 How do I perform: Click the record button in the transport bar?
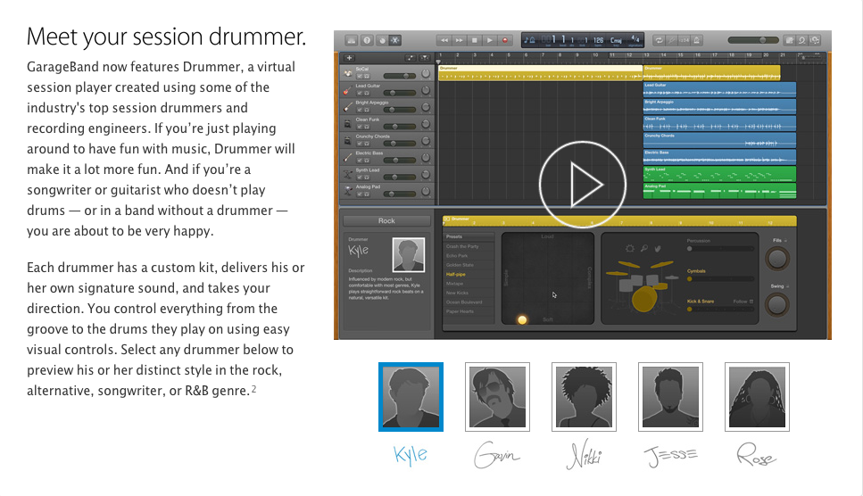tap(505, 40)
